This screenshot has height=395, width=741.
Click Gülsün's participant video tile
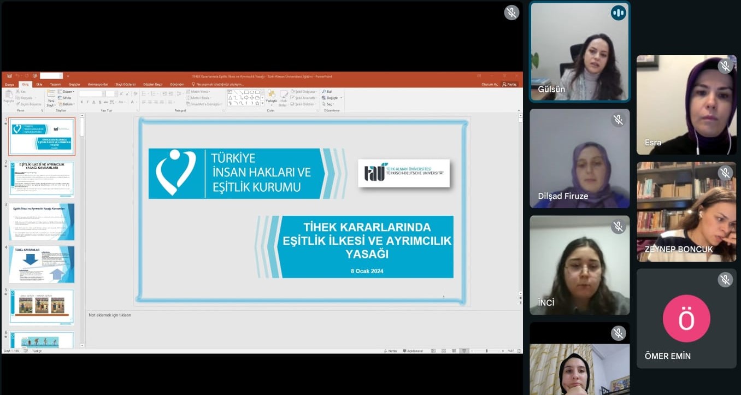(580, 52)
